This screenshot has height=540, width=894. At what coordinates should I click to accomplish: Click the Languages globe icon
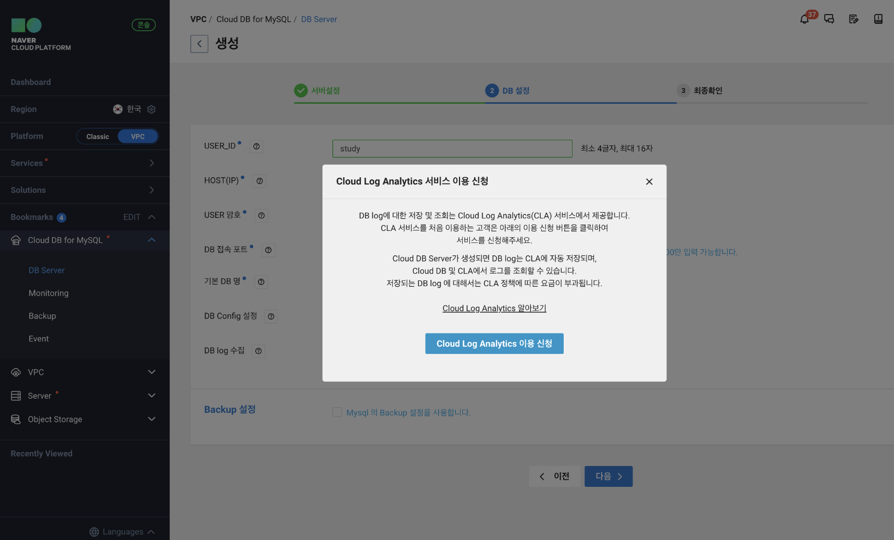click(94, 532)
